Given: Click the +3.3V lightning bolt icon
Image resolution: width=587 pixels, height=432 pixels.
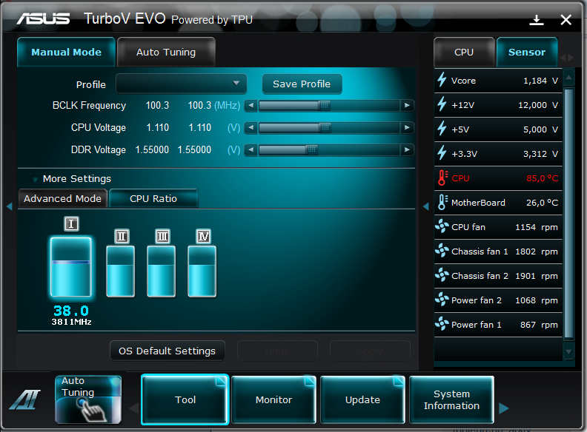Looking at the screenshot, I should (x=442, y=152).
